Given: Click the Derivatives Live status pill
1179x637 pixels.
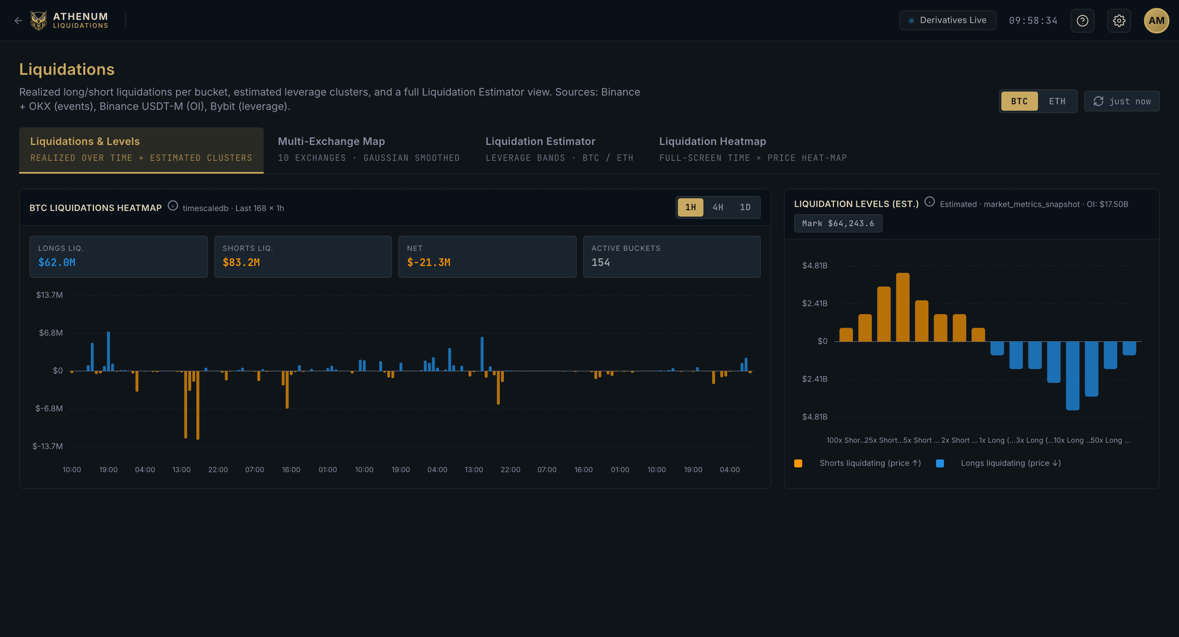Looking at the screenshot, I should pos(948,21).
